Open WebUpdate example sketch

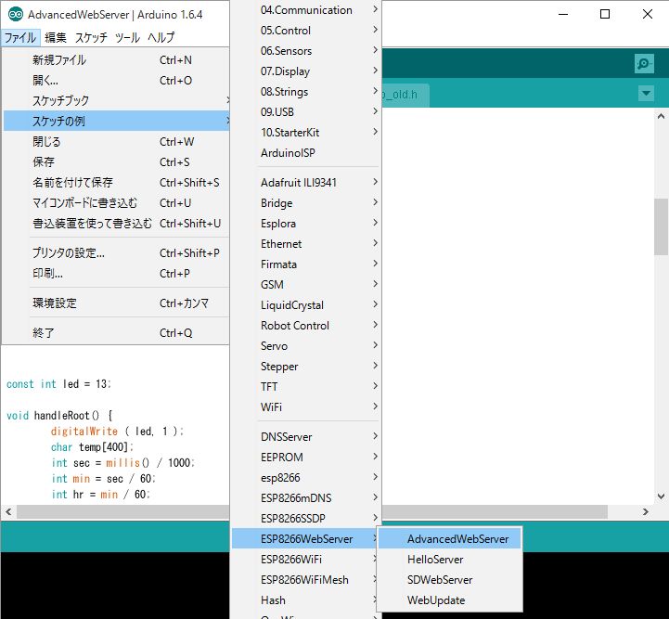click(450, 600)
